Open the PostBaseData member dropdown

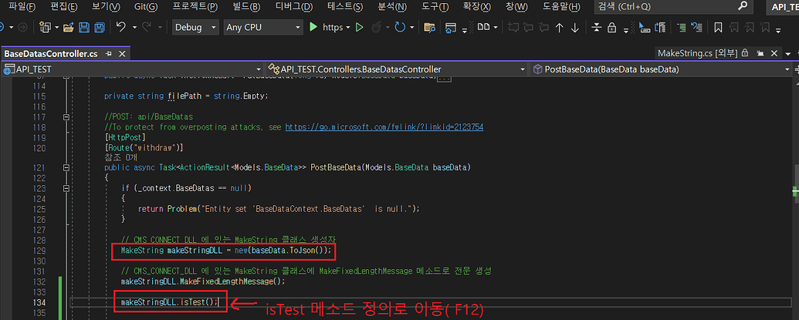(x=662, y=69)
